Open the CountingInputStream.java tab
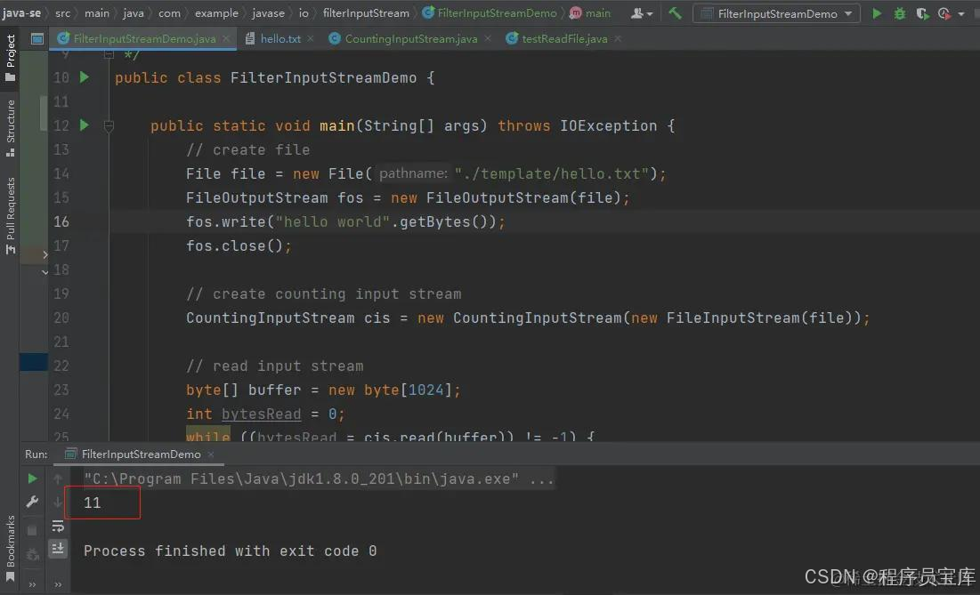The image size is (980, 595). (409, 38)
